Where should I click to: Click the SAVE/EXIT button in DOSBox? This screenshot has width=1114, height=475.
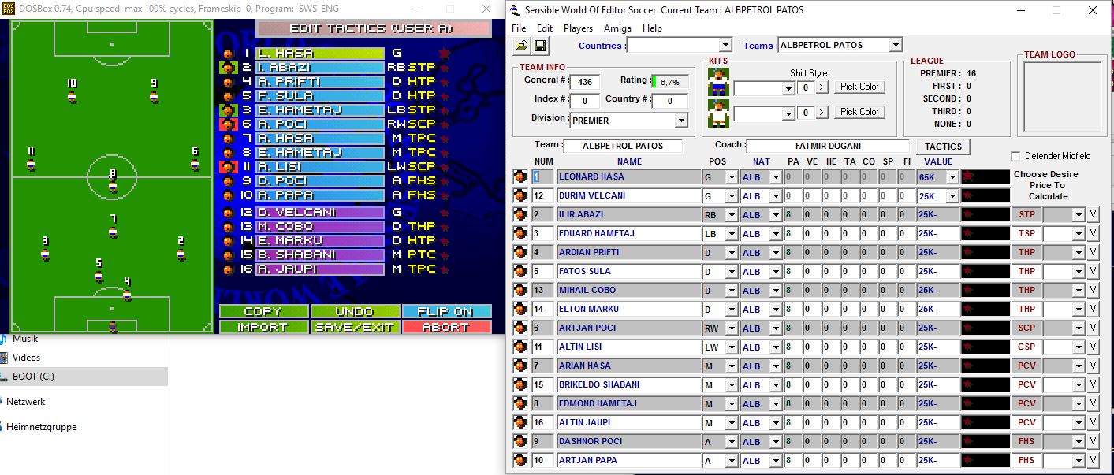355,327
